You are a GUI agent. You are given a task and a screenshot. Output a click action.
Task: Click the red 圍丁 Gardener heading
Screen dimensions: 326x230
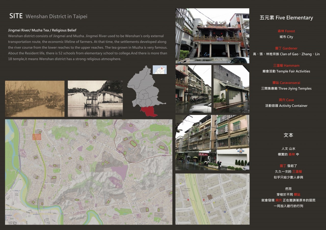[x=286, y=48]
